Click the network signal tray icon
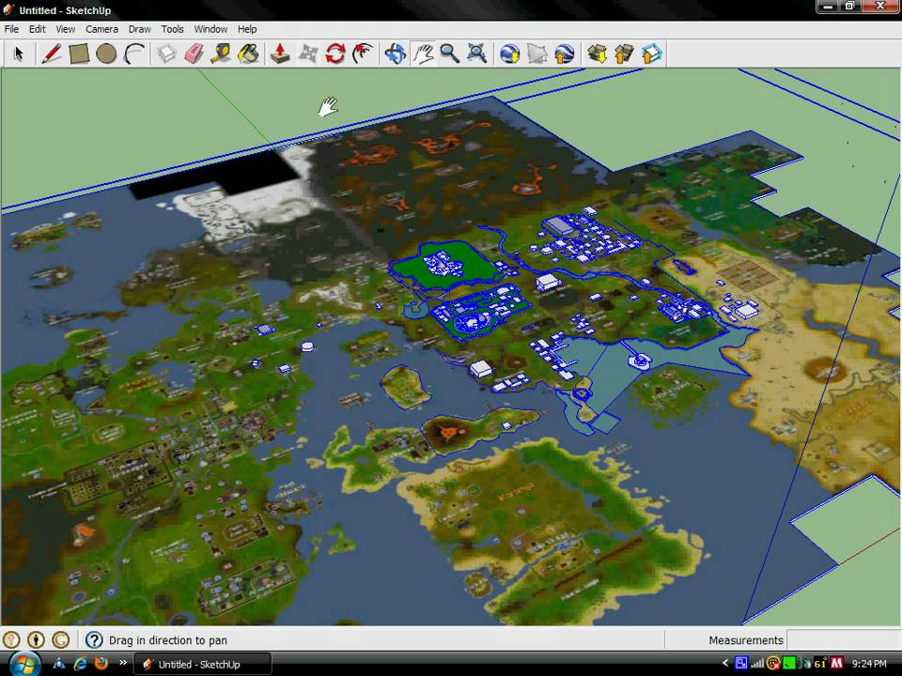 757,664
